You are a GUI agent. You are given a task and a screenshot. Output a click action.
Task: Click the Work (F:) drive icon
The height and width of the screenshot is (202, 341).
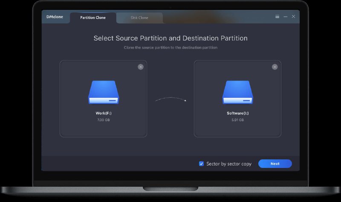coord(103,93)
